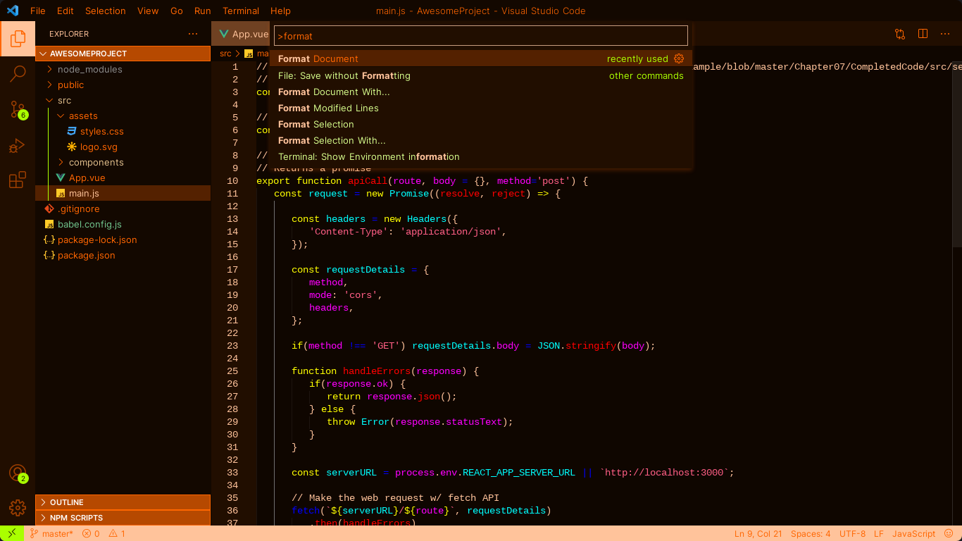Open the Run menu
Image resolution: width=962 pixels, height=541 pixels.
point(203,11)
